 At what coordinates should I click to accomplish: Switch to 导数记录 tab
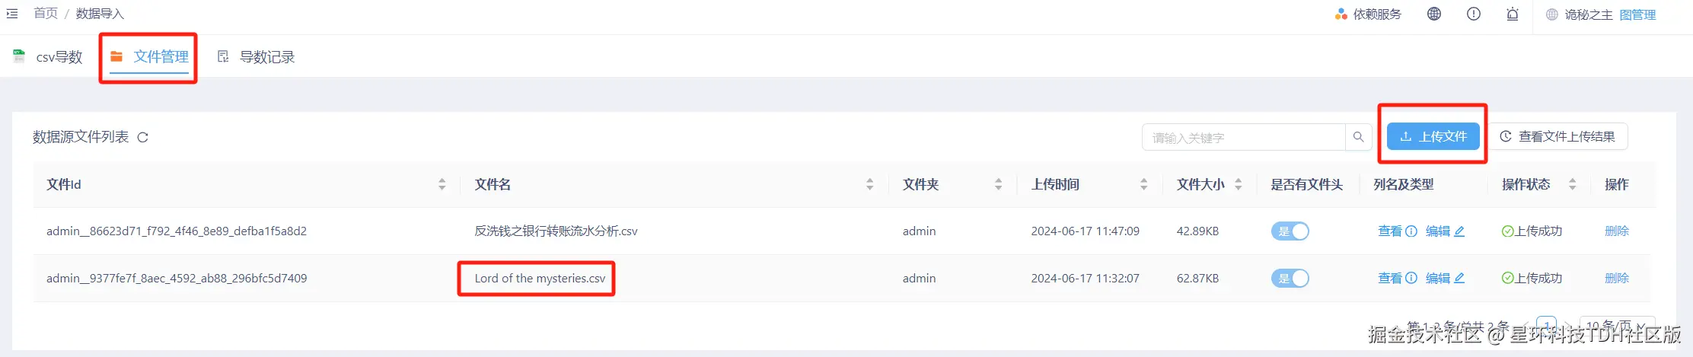[x=257, y=57]
